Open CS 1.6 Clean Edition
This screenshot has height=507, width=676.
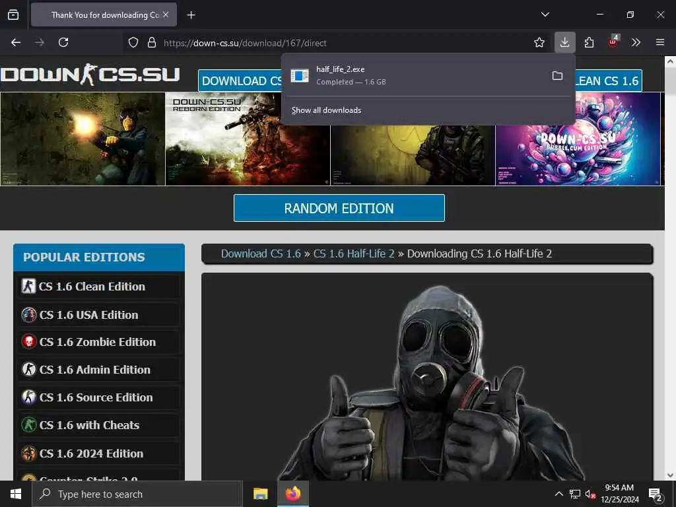(99, 287)
